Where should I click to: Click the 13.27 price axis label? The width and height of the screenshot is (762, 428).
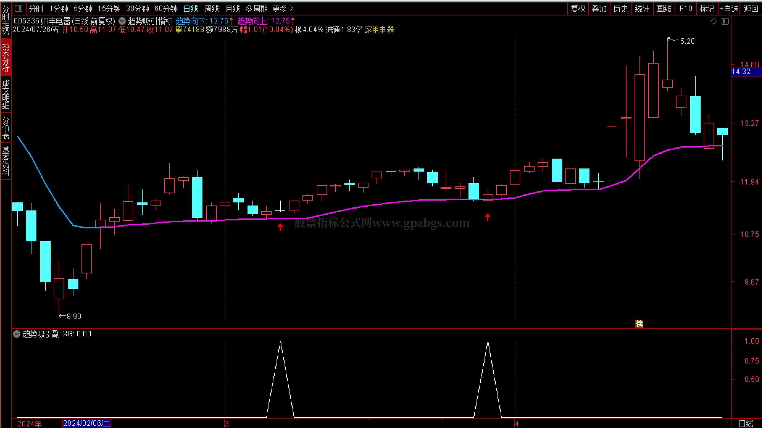point(749,123)
